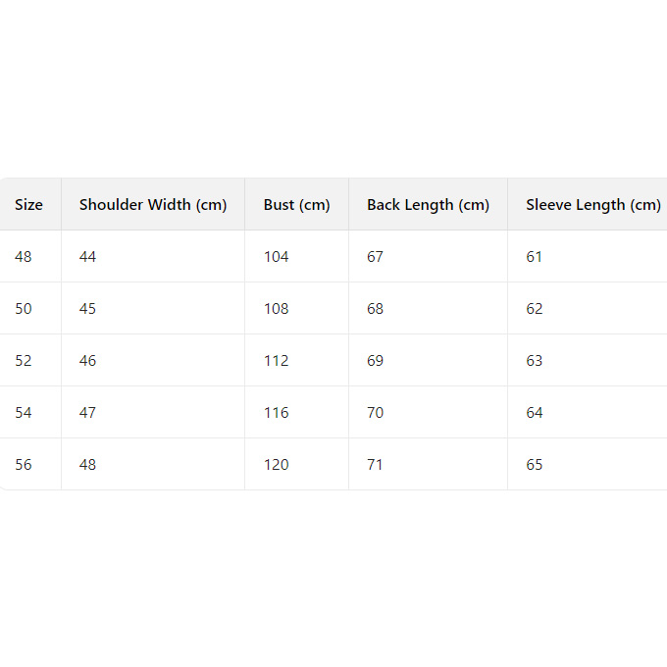Image resolution: width=667 pixels, height=667 pixels.
Task: Select bust measurement 108
Action: point(277,309)
